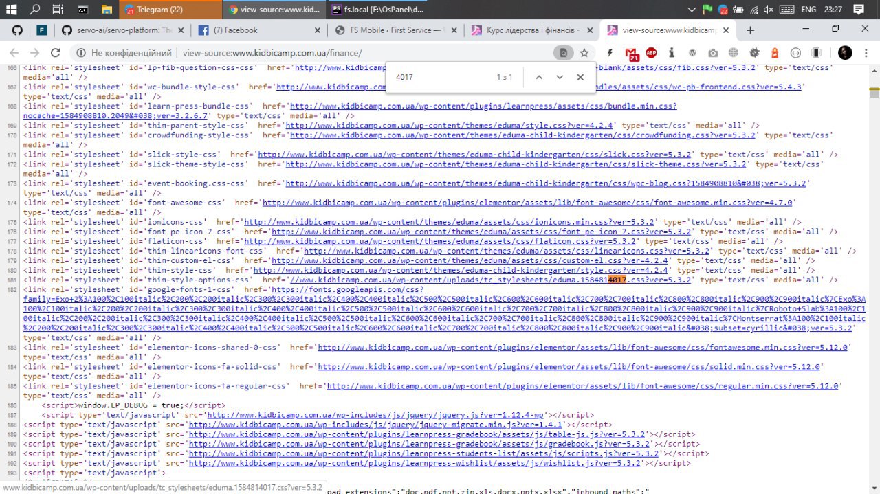Click the find box containing 4017
The height and width of the screenshot is (494, 880).
pos(443,77)
